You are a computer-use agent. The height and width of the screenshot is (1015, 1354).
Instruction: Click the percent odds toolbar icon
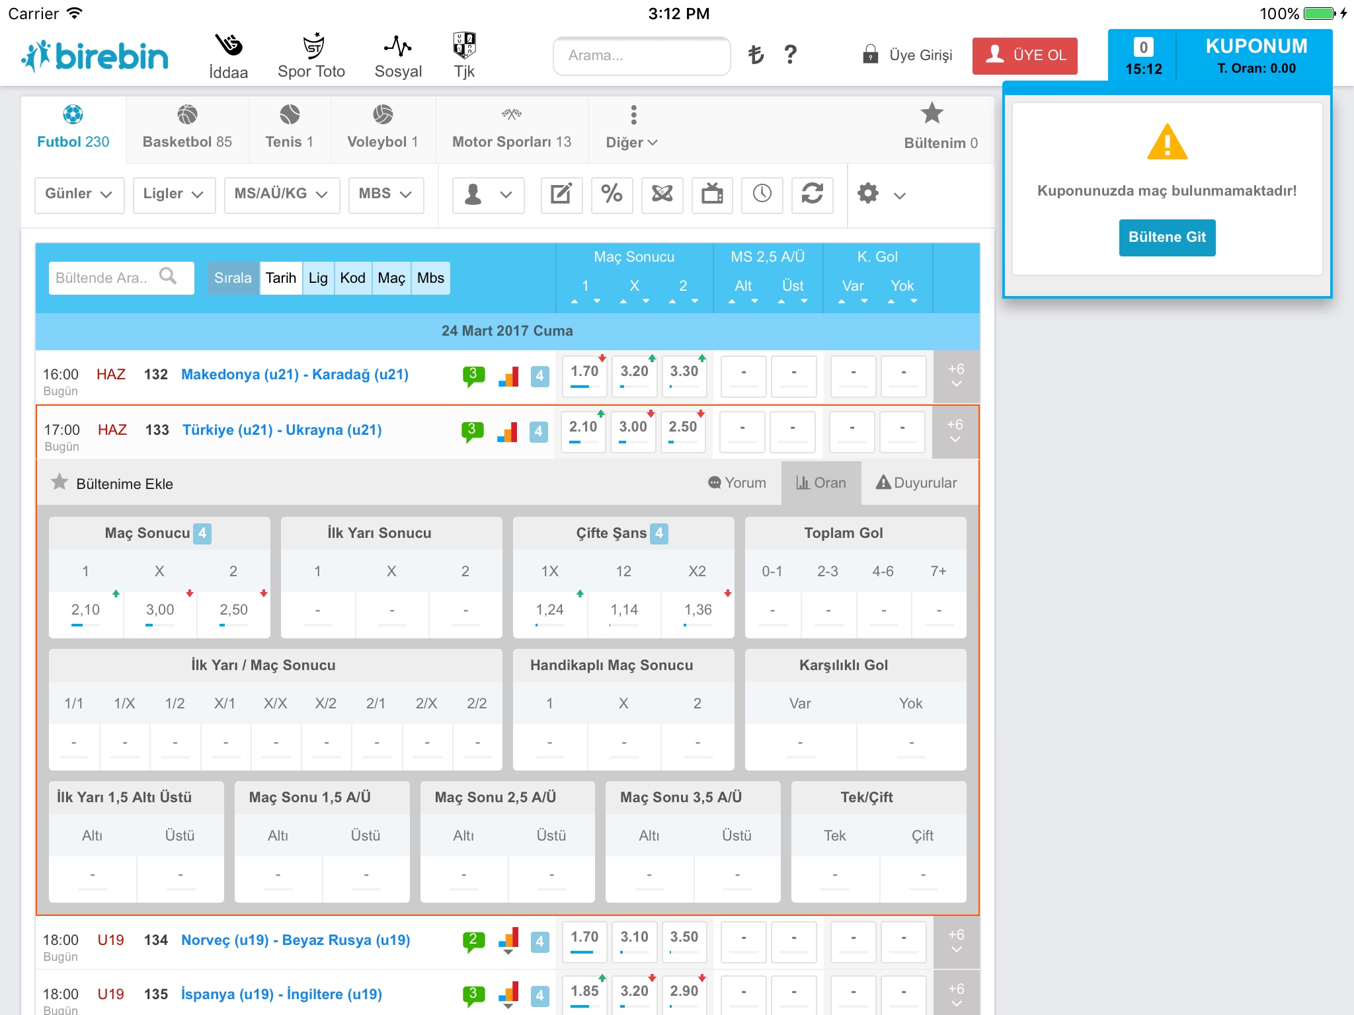[x=612, y=194]
